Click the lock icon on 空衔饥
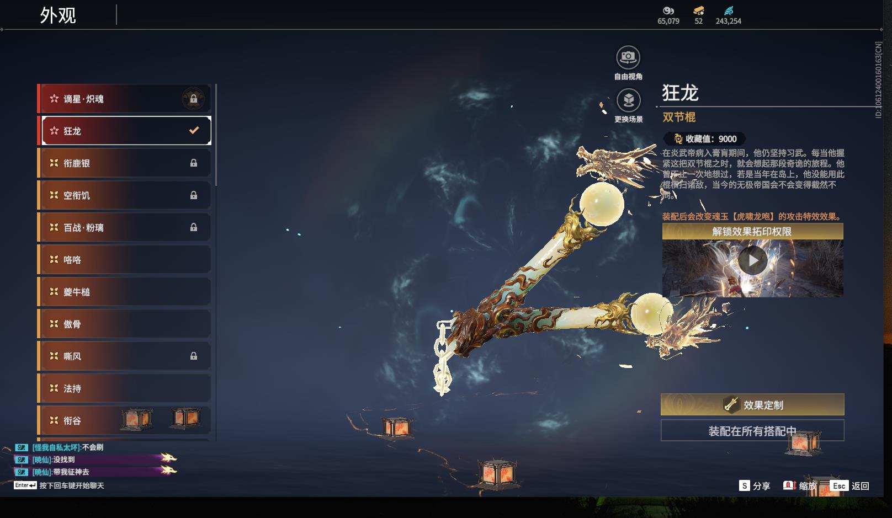Viewport: 892px width, 518px height. click(x=194, y=195)
